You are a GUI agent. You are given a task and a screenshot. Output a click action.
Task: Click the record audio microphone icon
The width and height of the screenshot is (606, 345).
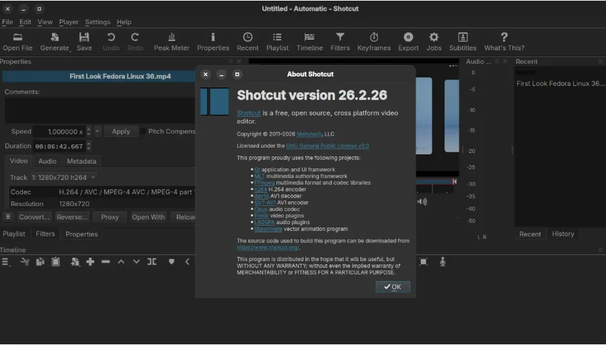tap(443, 262)
